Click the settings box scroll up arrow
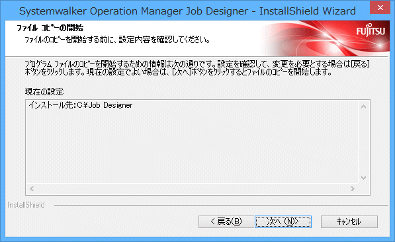 pos(363,106)
